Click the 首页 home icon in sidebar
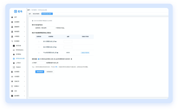This screenshot has width=178, height=110. [12, 17]
